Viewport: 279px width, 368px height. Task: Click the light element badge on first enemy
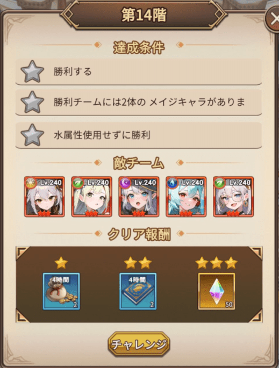point(31,183)
